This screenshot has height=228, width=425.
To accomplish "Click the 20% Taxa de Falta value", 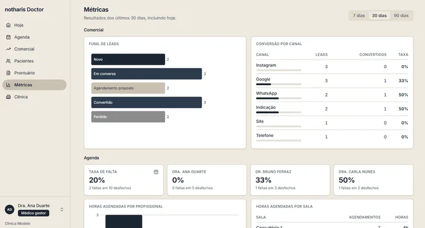I will click(97, 180).
